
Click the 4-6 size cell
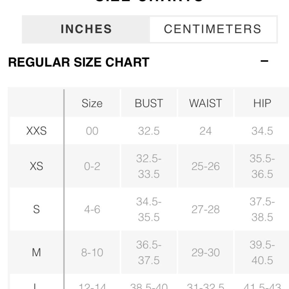pos(92,209)
